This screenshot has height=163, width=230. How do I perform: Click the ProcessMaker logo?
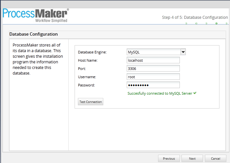[x=36, y=15]
